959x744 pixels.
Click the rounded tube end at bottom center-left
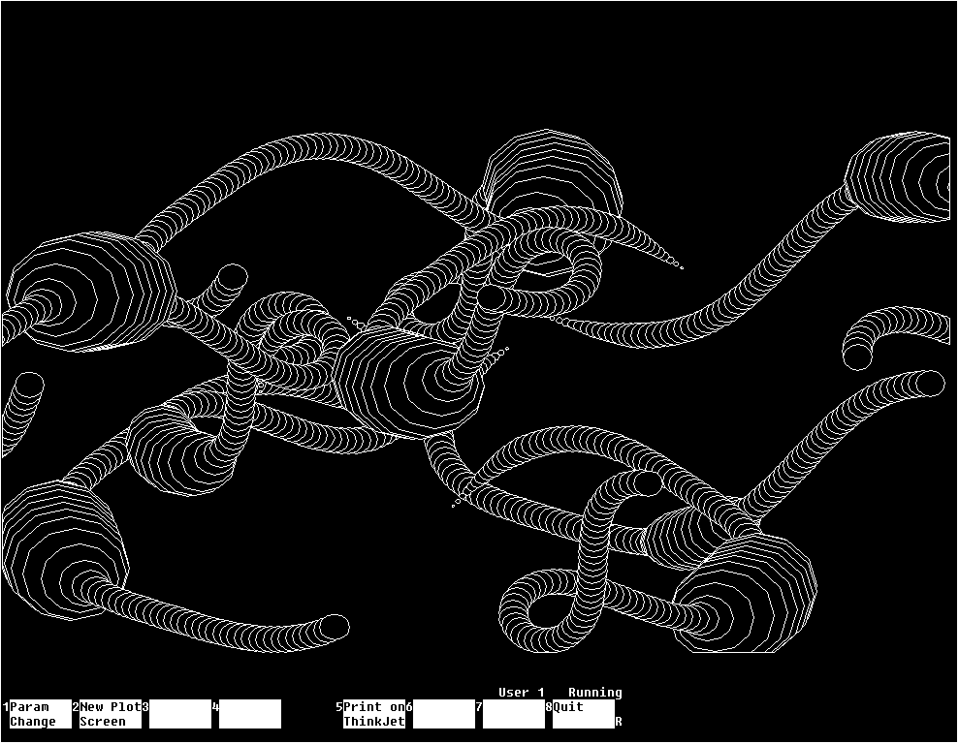click(334, 627)
